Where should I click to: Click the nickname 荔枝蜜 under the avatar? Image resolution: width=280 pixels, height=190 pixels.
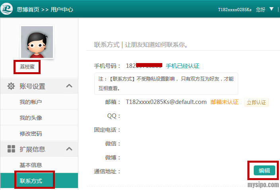coord(27,67)
